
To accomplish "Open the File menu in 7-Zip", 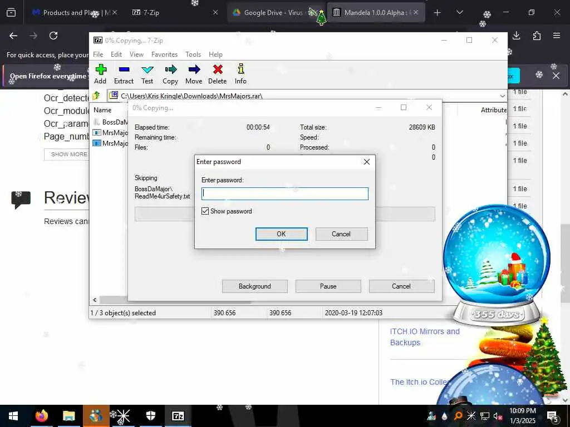I will pos(98,54).
